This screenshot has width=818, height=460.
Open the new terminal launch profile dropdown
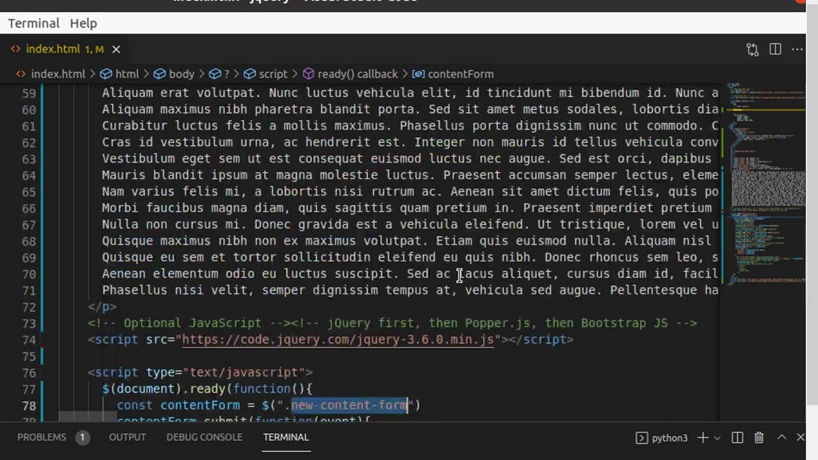(x=717, y=438)
